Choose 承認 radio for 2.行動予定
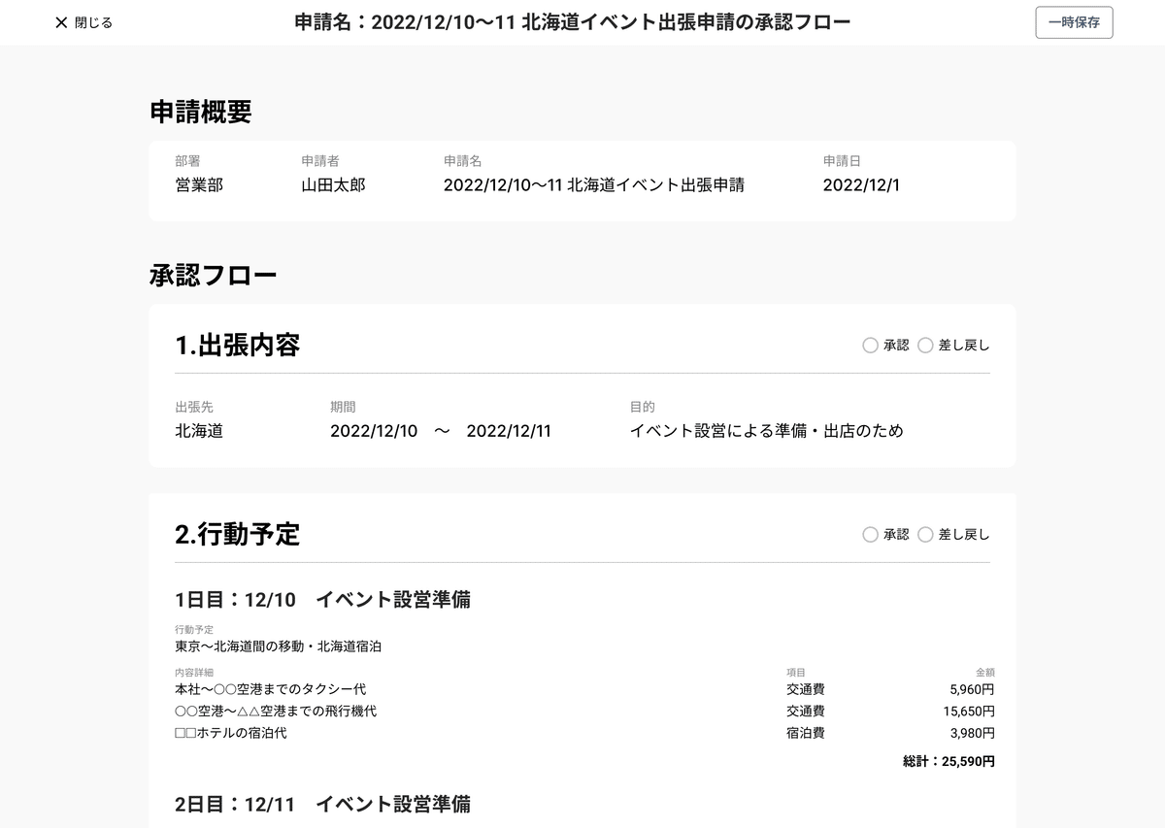This screenshot has height=828, width=1165. [870, 534]
